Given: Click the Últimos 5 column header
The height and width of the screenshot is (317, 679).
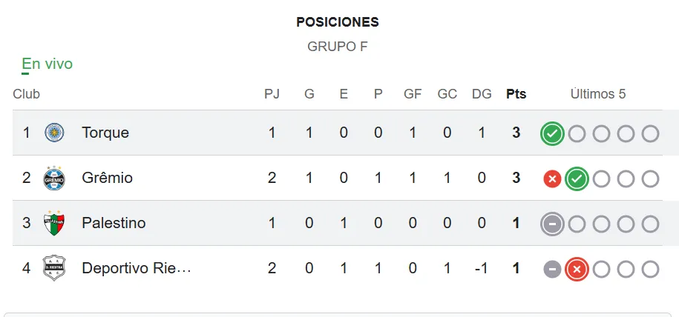Looking at the screenshot, I should pos(598,94).
